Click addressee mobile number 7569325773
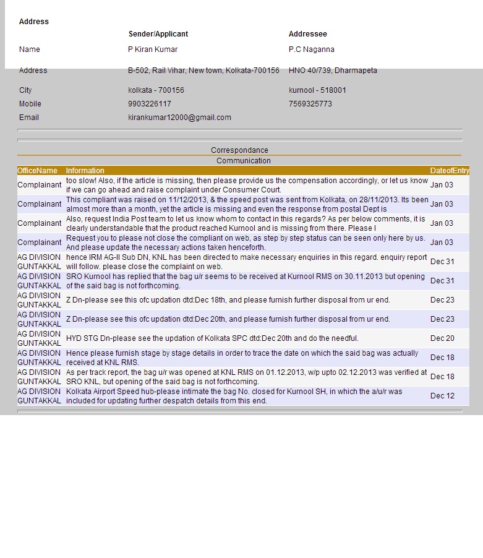The width and height of the screenshot is (483, 558). pyautogui.click(x=310, y=104)
